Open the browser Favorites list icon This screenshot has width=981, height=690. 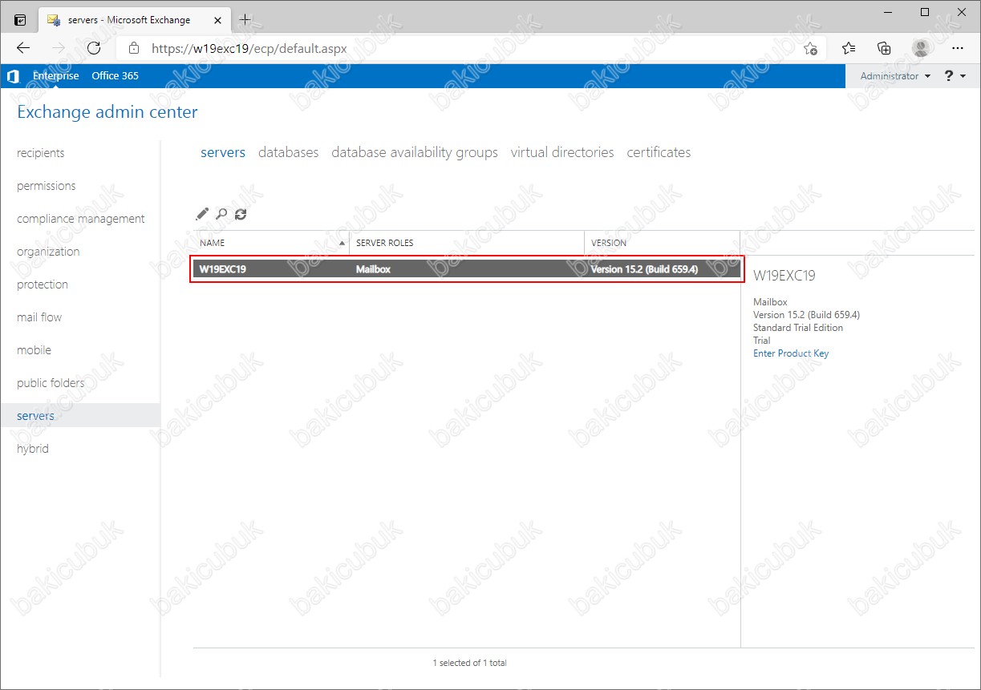(849, 48)
